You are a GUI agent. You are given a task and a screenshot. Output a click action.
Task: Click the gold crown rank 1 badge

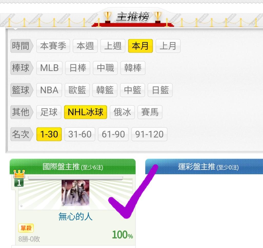click(x=19, y=178)
